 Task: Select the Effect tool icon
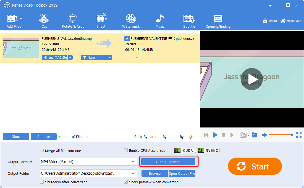pos(101,21)
